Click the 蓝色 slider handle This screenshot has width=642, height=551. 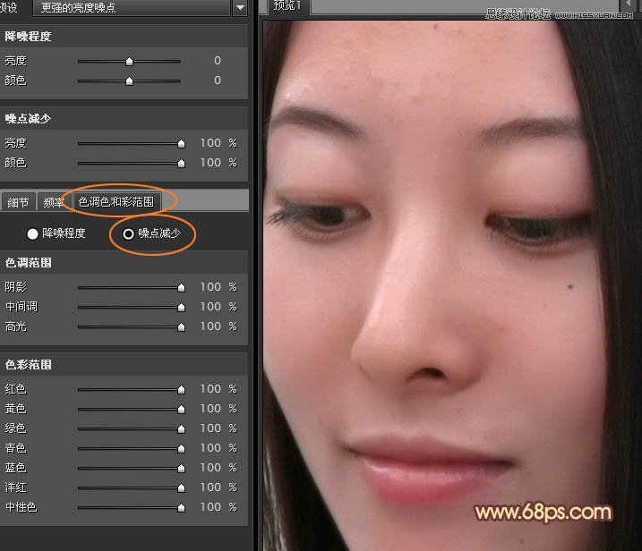[181, 469]
